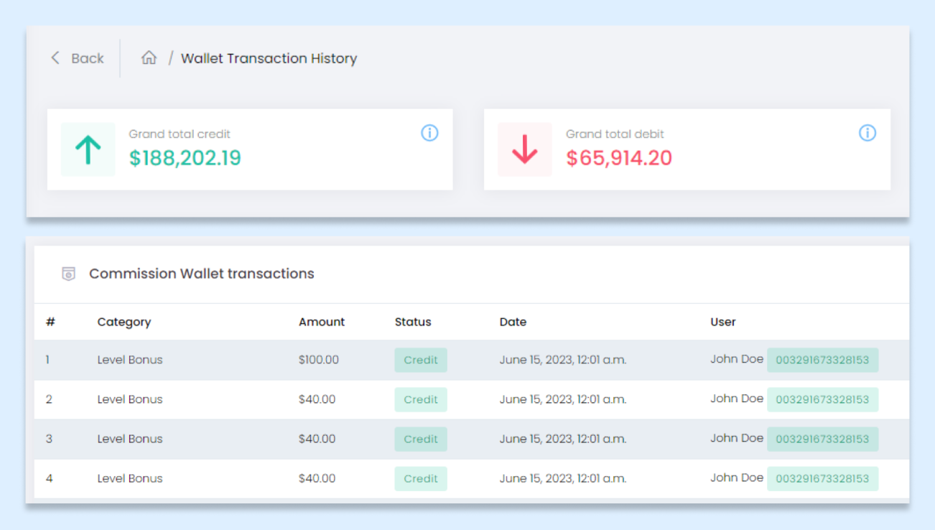The height and width of the screenshot is (530, 935).
Task: Sort by the Status column header
Action: [x=413, y=322]
